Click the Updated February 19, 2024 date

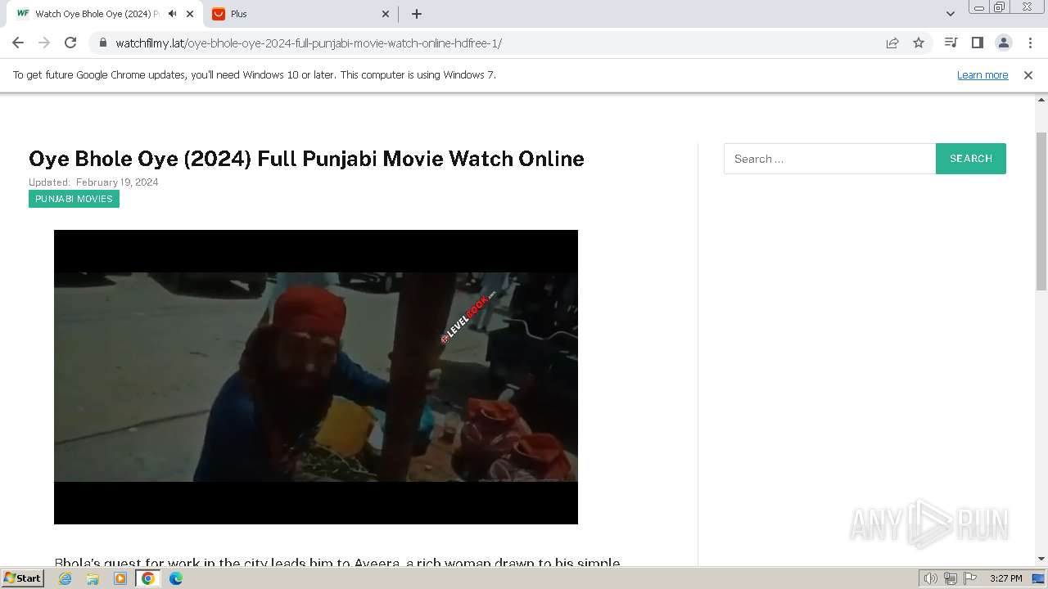[93, 182]
